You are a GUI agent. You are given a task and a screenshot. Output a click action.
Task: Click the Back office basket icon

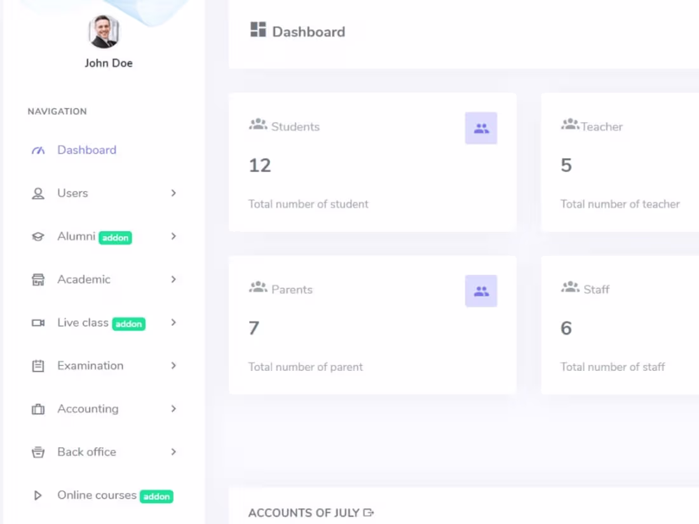pyautogui.click(x=38, y=452)
